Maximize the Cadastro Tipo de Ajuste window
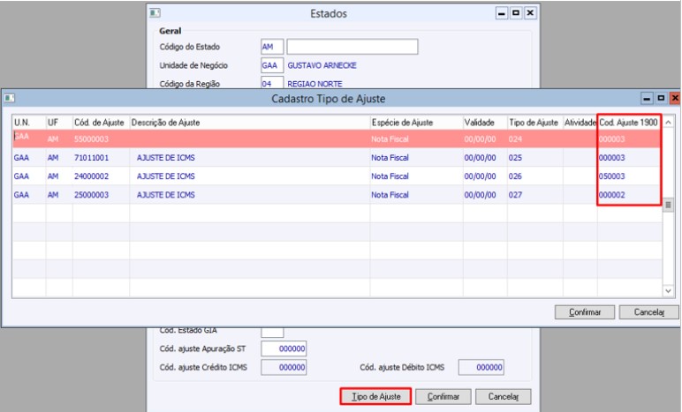Image resolution: width=682 pixels, height=412 pixels. (x=661, y=99)
